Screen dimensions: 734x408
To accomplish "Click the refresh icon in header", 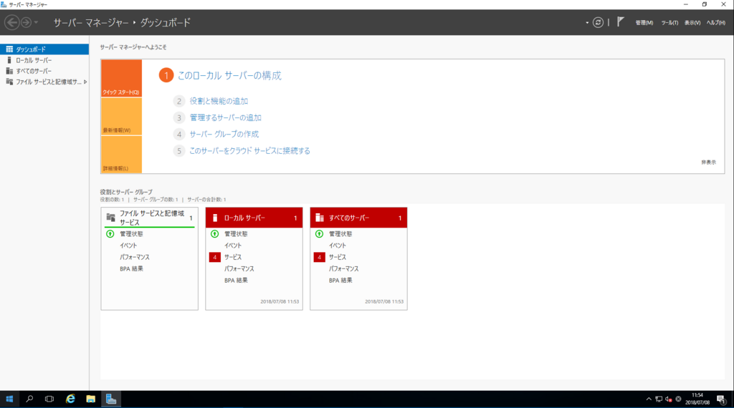I will (598, 22).
